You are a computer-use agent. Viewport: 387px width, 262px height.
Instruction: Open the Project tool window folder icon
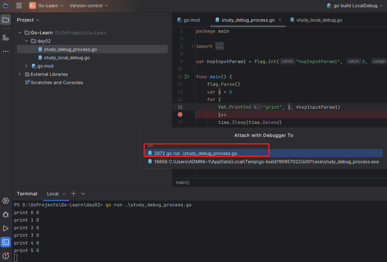[x=6, y=20]
